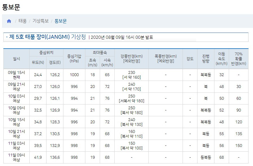The image size is (253, 166).
Task: Click the 위도(N) sub-header
Action: pos(38,62)
